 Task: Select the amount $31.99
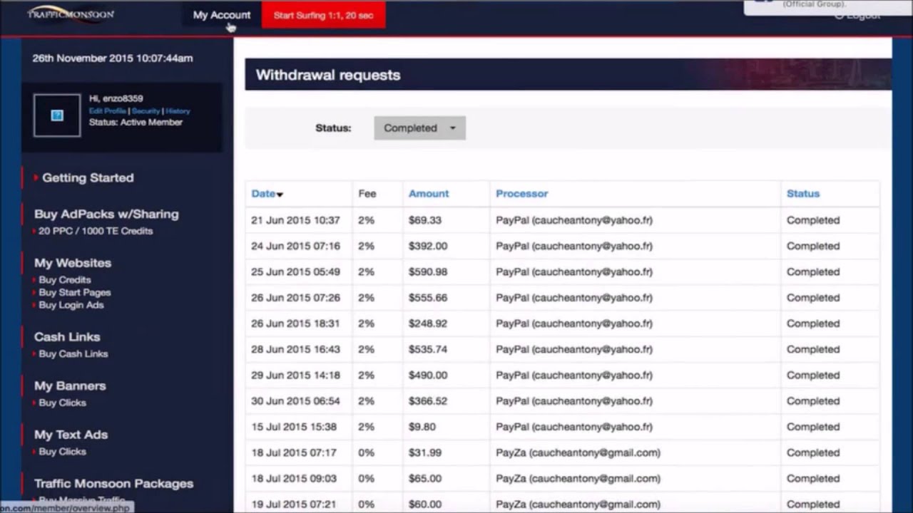[425, 452]
